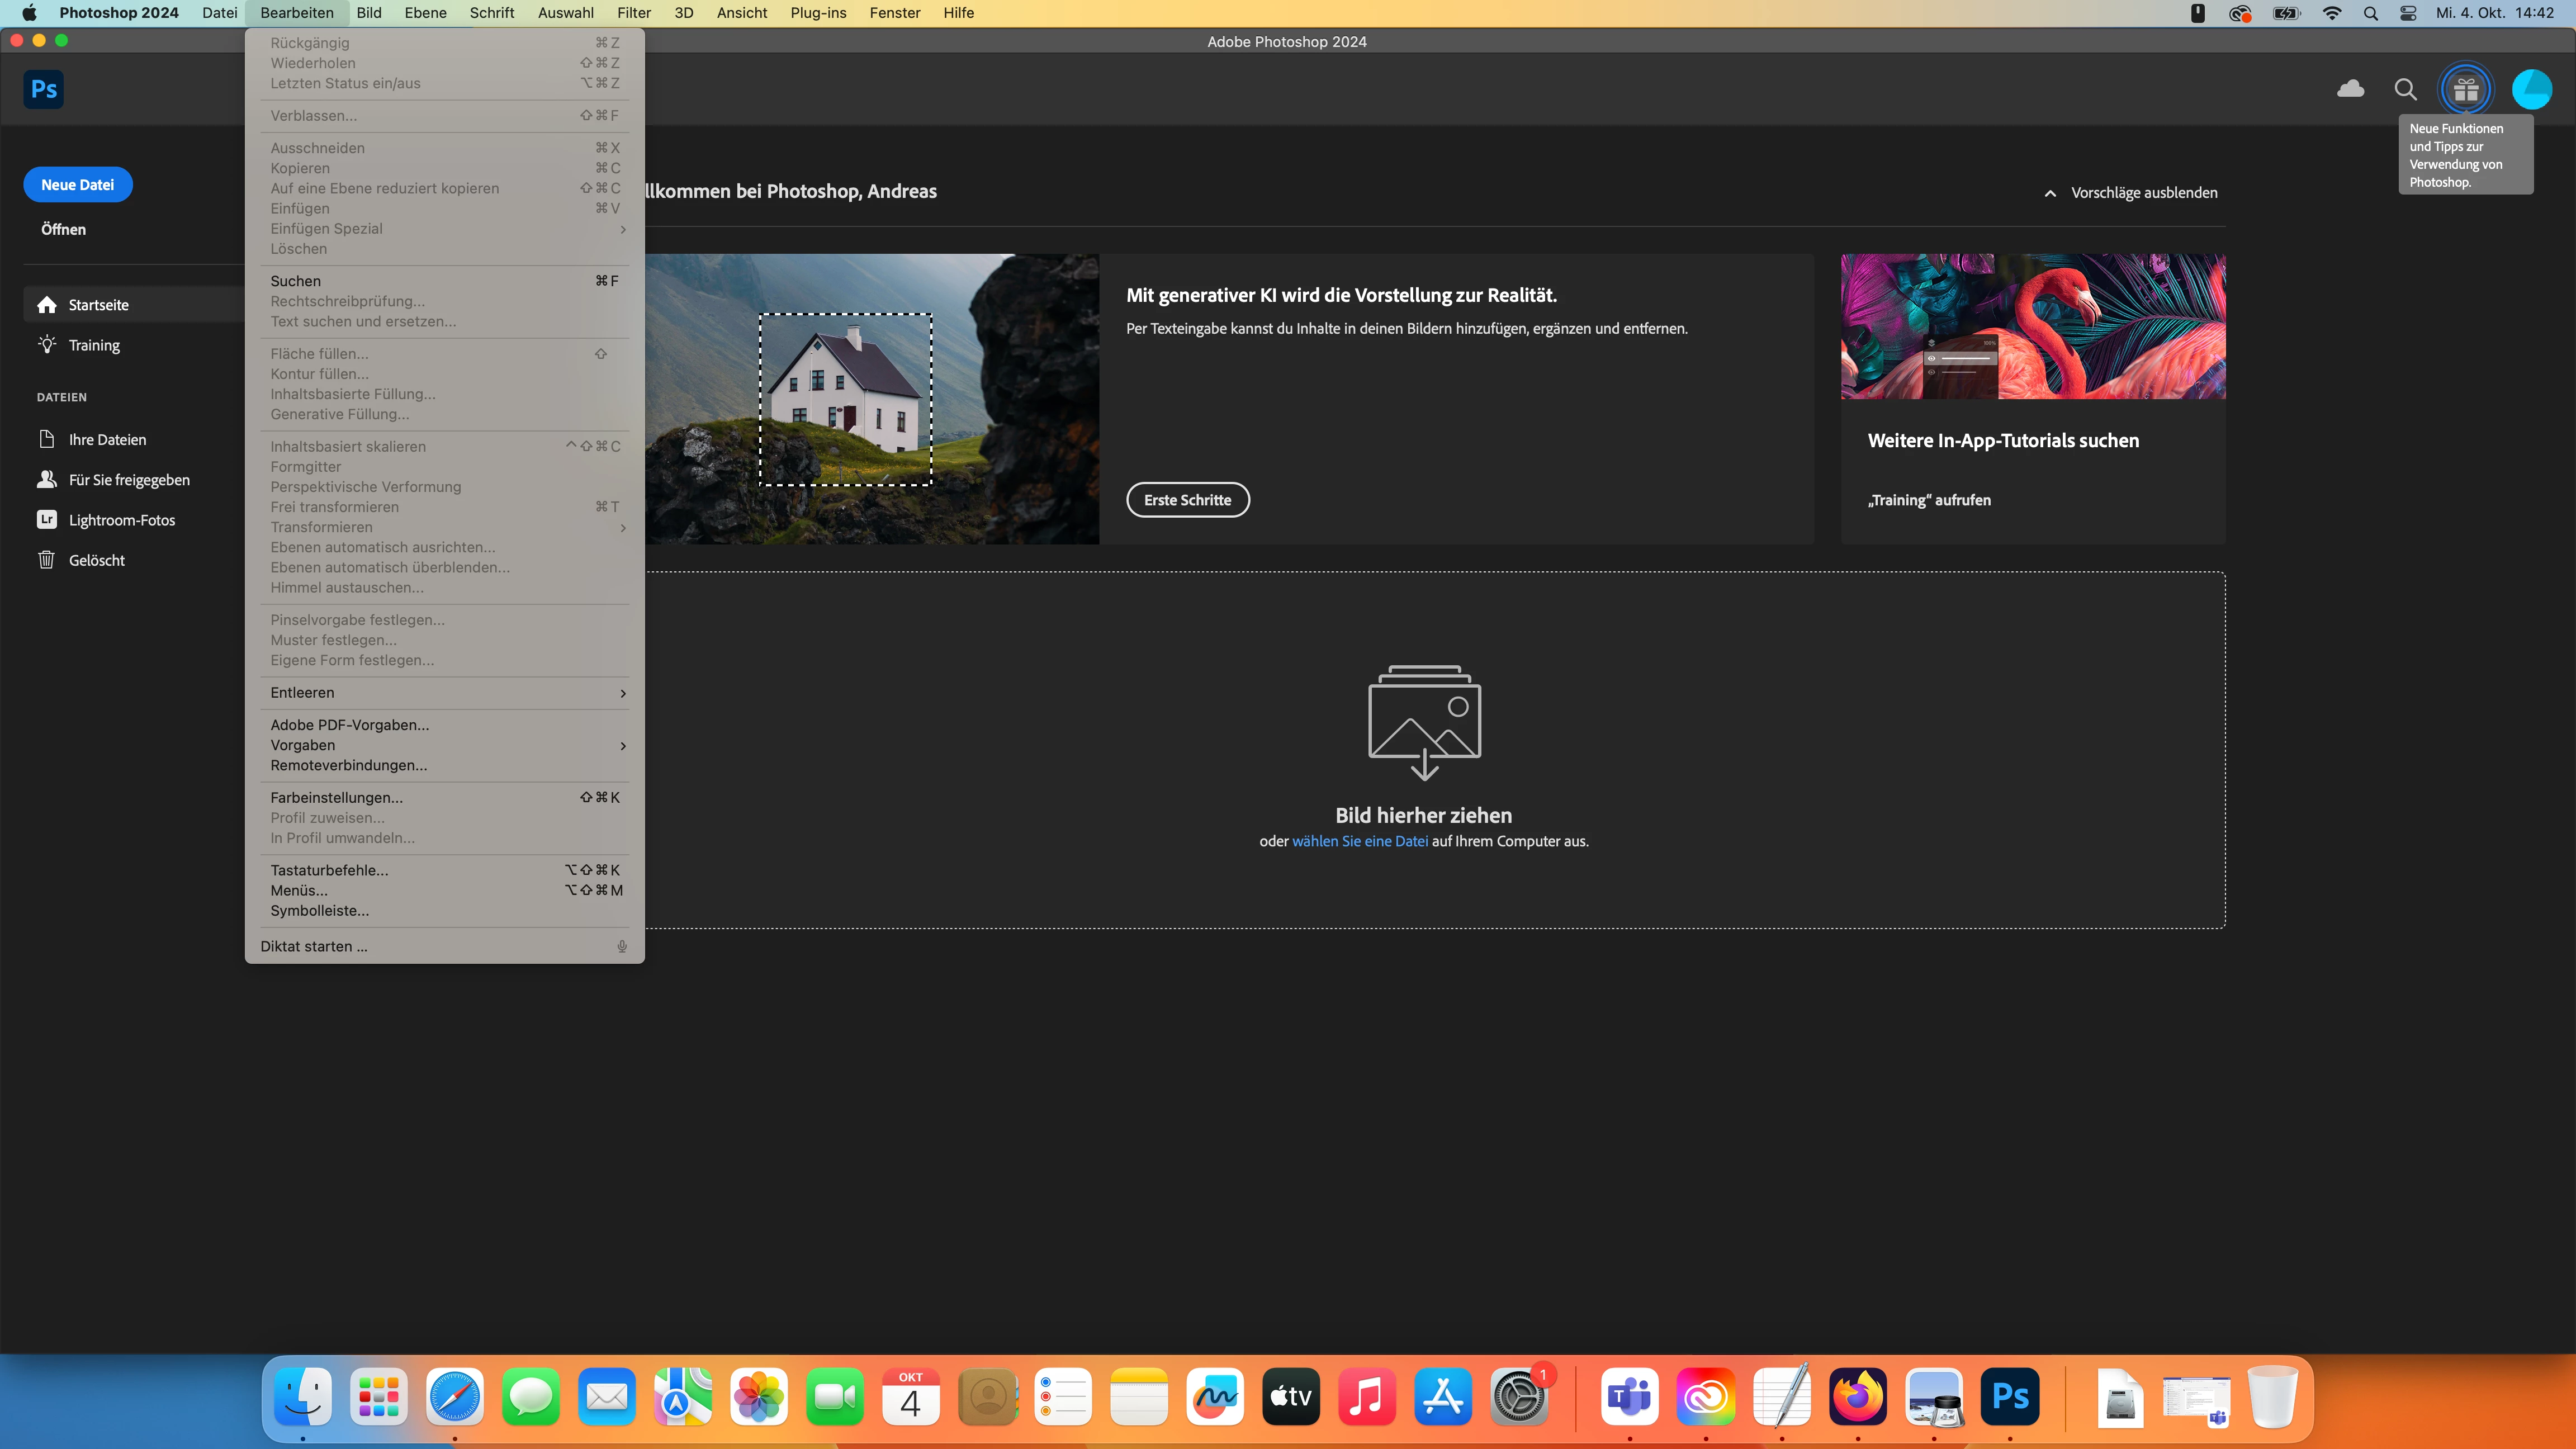Choose Tastaturbefehle in the menu
Image resolution: width=2576 pixels, height=1449 pixels.
coord(329,870)
